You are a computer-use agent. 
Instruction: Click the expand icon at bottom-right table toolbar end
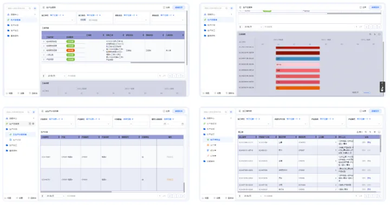(379, 132)
